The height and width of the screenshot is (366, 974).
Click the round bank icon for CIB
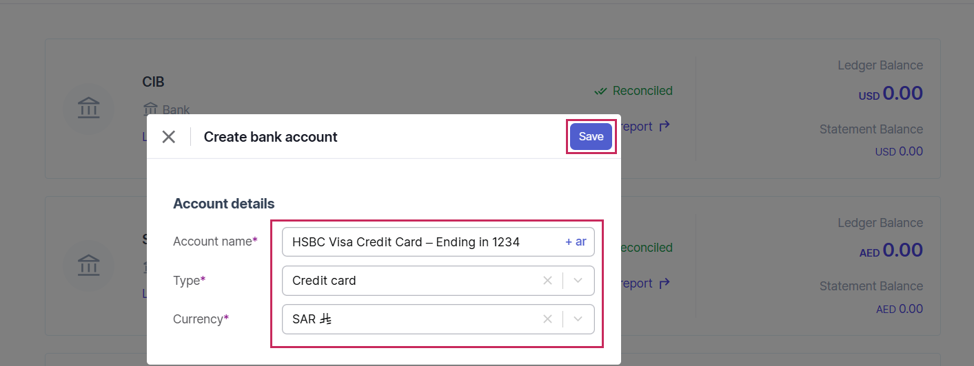pos(88,109)
